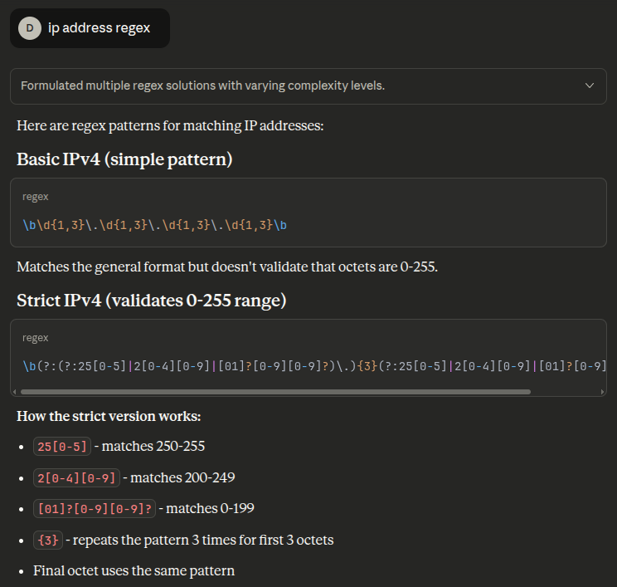
Task: Click the scrollbar right arrow in Strict IPv4 block
Action: [x=602, y=392]
